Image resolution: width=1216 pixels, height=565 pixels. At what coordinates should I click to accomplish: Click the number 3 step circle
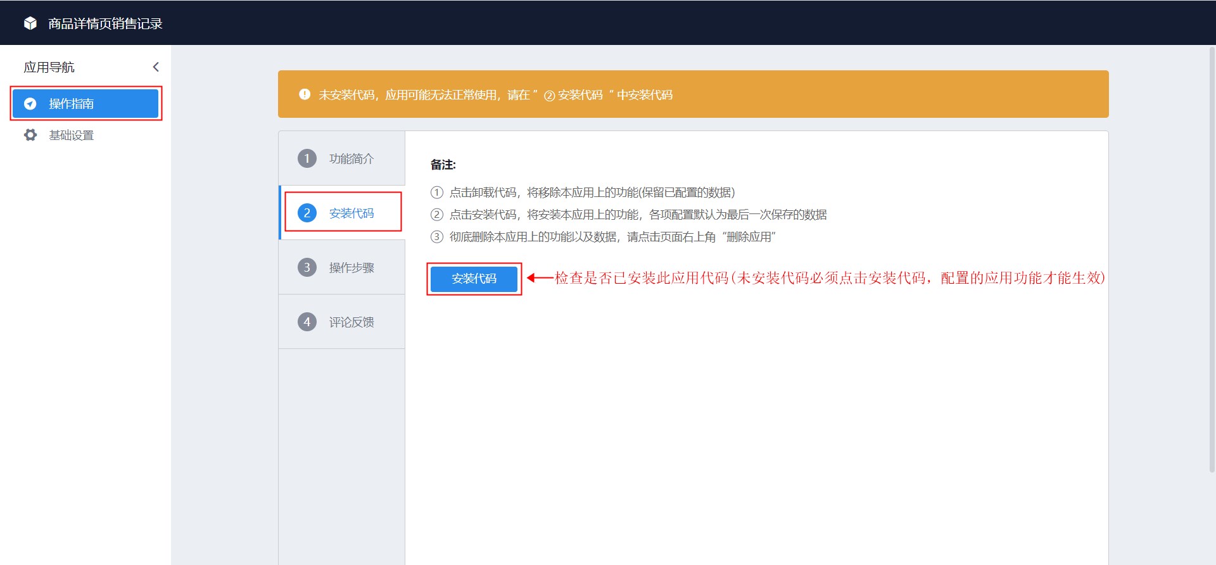(x=307, y=267)
